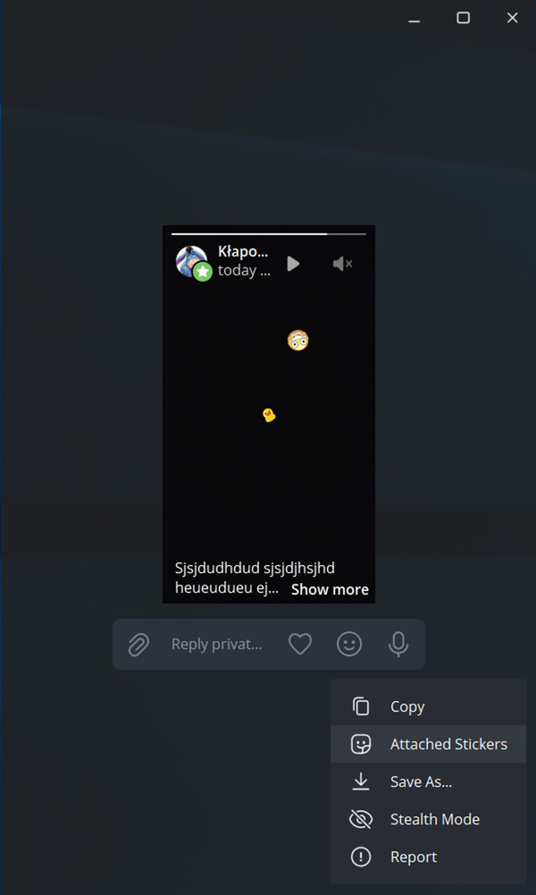
Task: Maximize the story viewer window
Action: [x=464, y=18]
